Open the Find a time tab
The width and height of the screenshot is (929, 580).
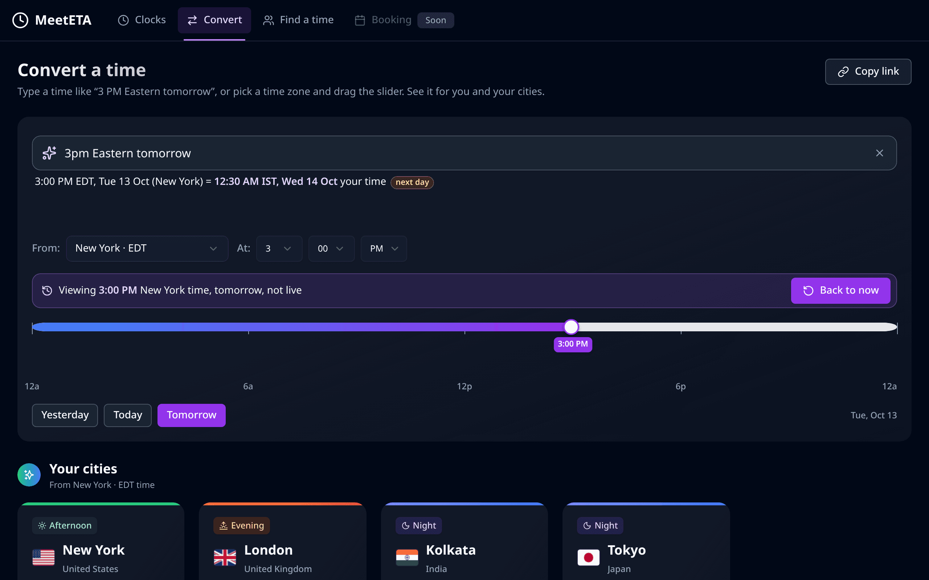298,20
